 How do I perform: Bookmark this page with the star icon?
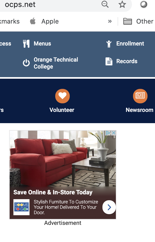click(x=122, y=4)
